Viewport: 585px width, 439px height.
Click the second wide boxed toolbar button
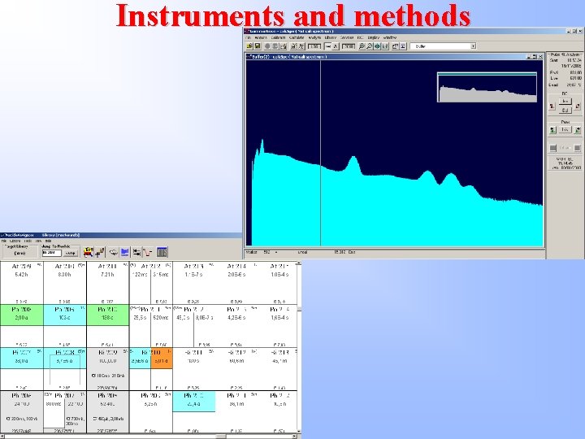pyautogui.click(x=349, y=46)
